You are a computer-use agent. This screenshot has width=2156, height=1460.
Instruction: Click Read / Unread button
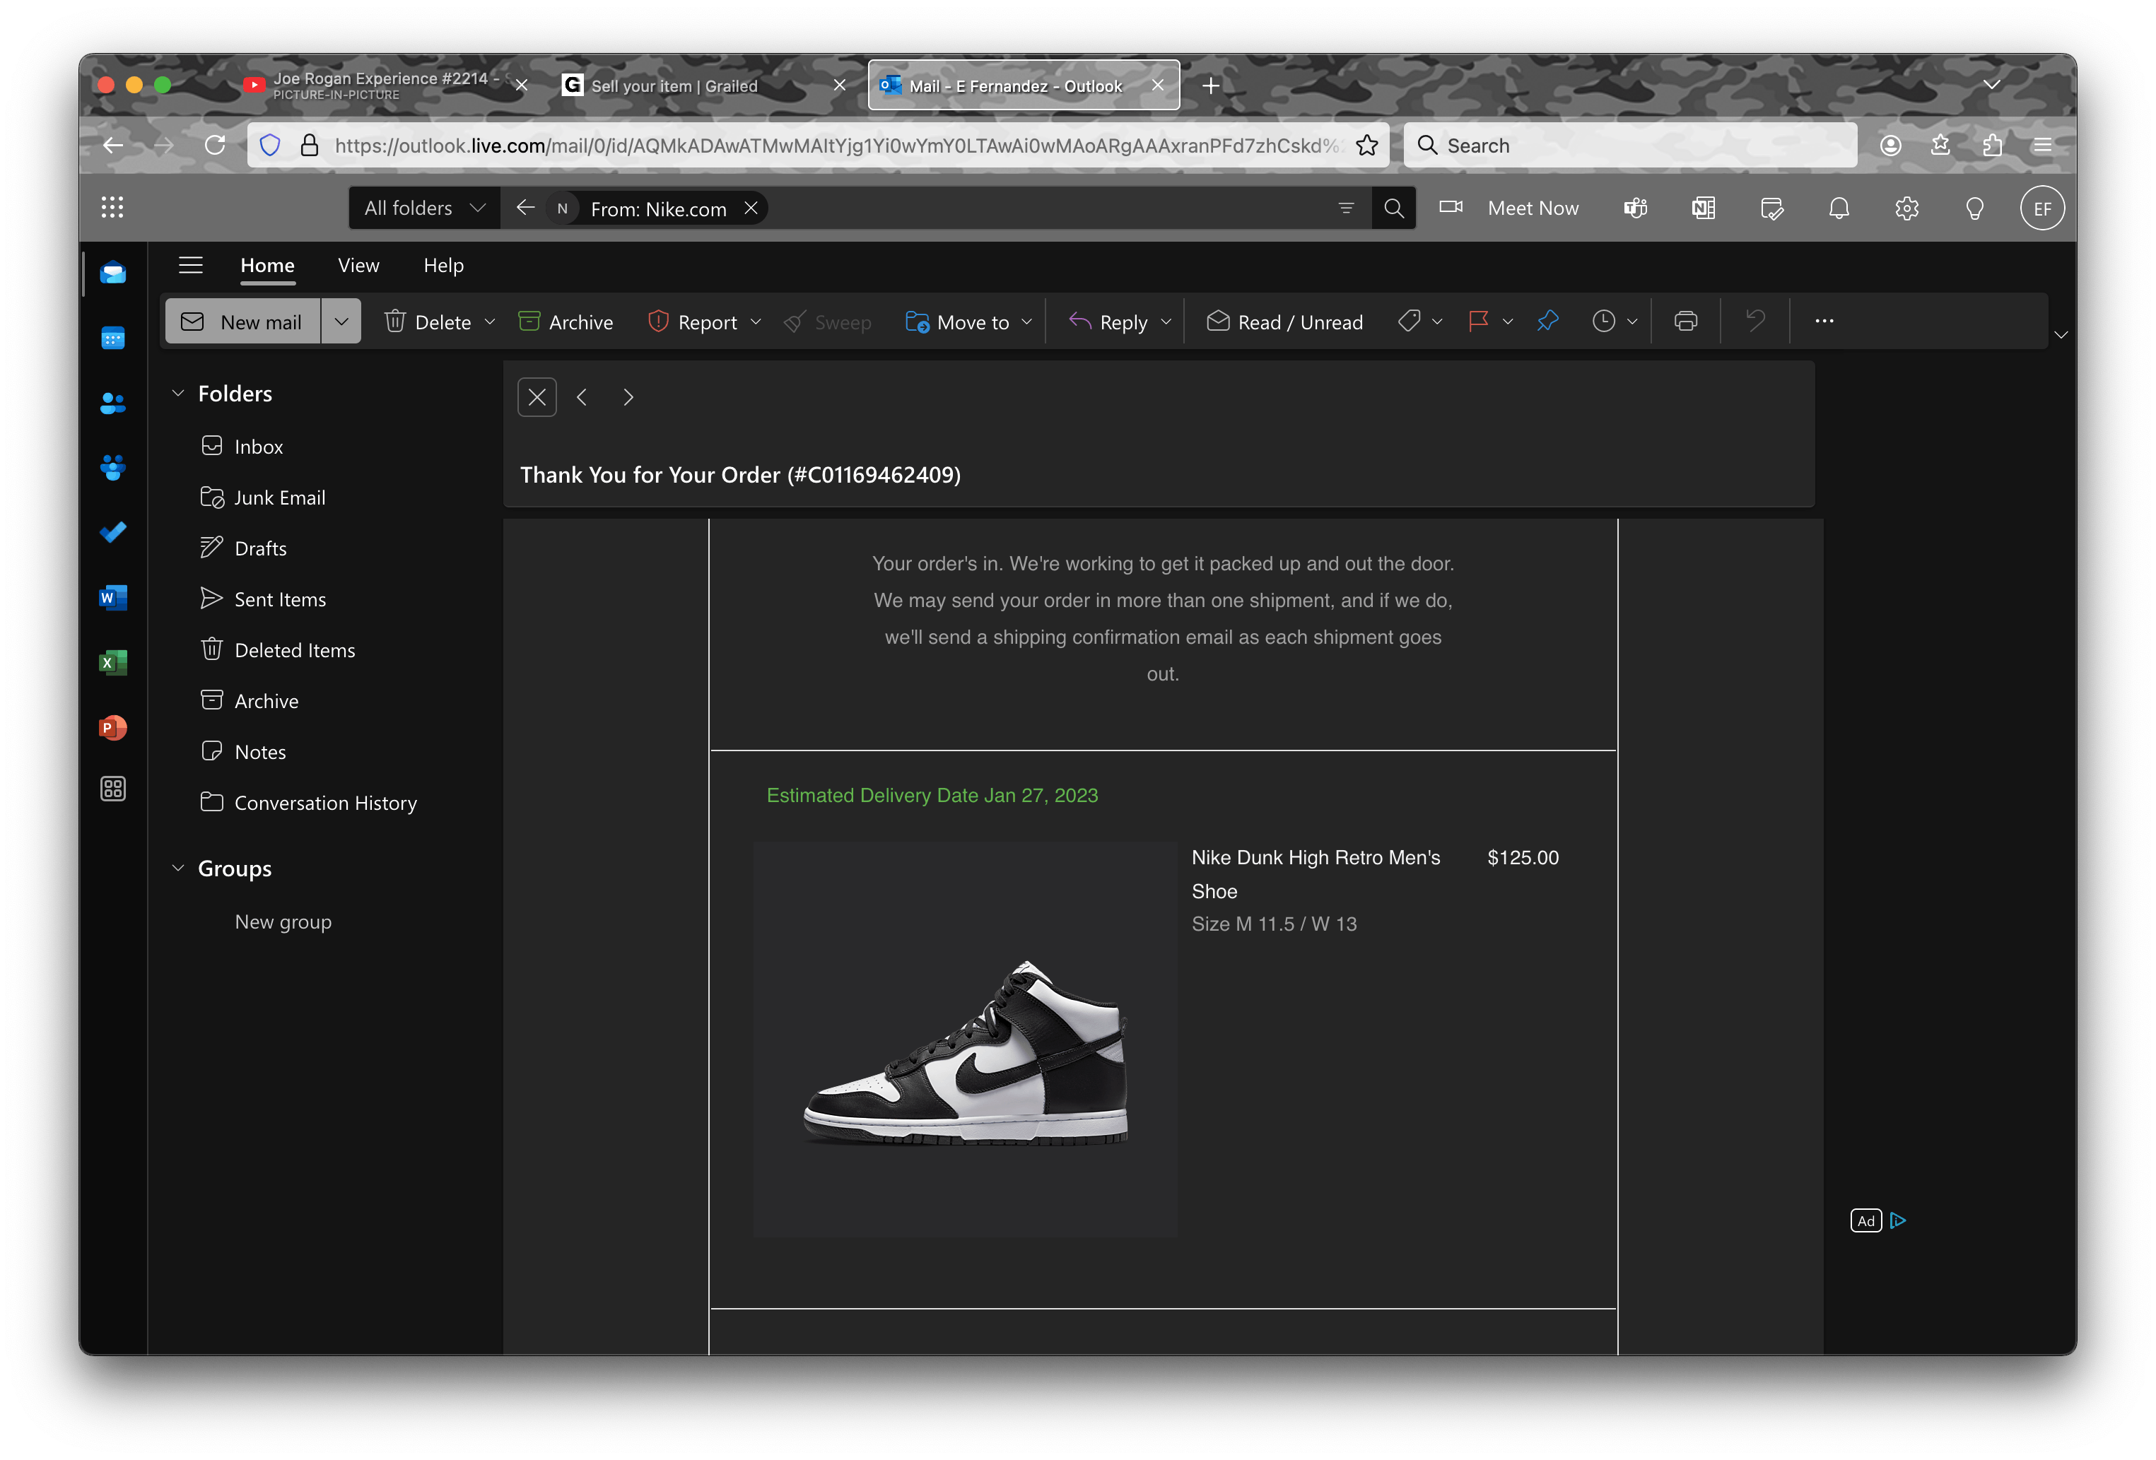click(1284, 322)
